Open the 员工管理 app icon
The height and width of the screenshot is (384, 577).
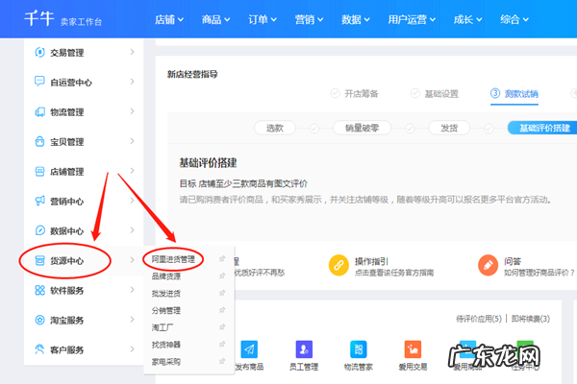[x=304, y=349]
